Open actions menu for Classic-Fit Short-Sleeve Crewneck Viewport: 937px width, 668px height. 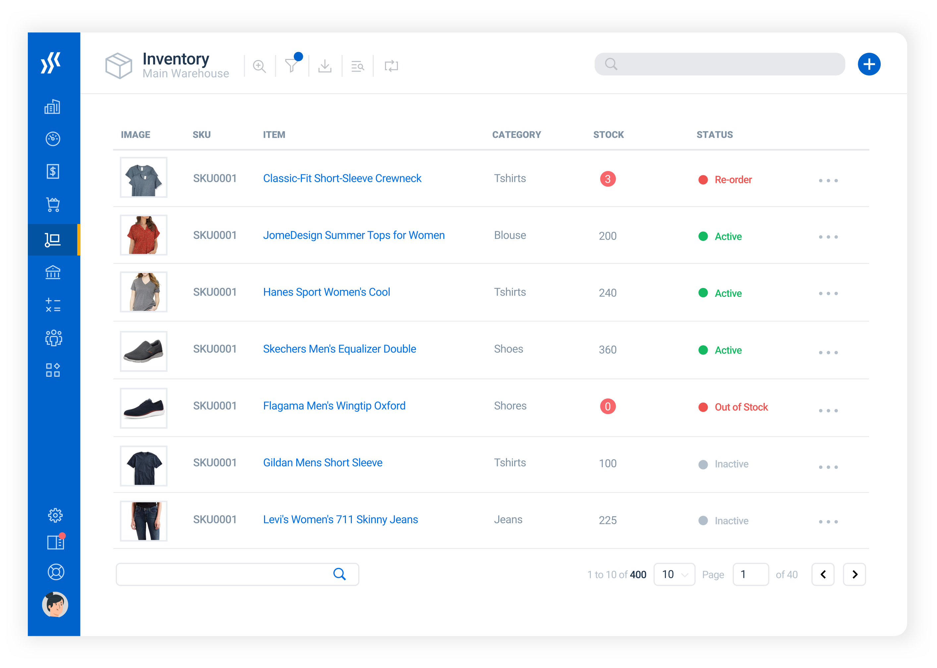(x=828, y=180)
